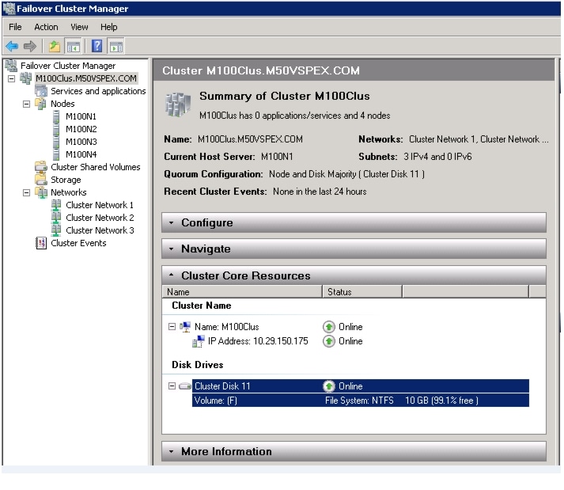The height and width of the screenshot is (490, 564).
Task: Click the Failover Cluster Manager root icon
Action: pyautogui.click(x=11, y=66)
